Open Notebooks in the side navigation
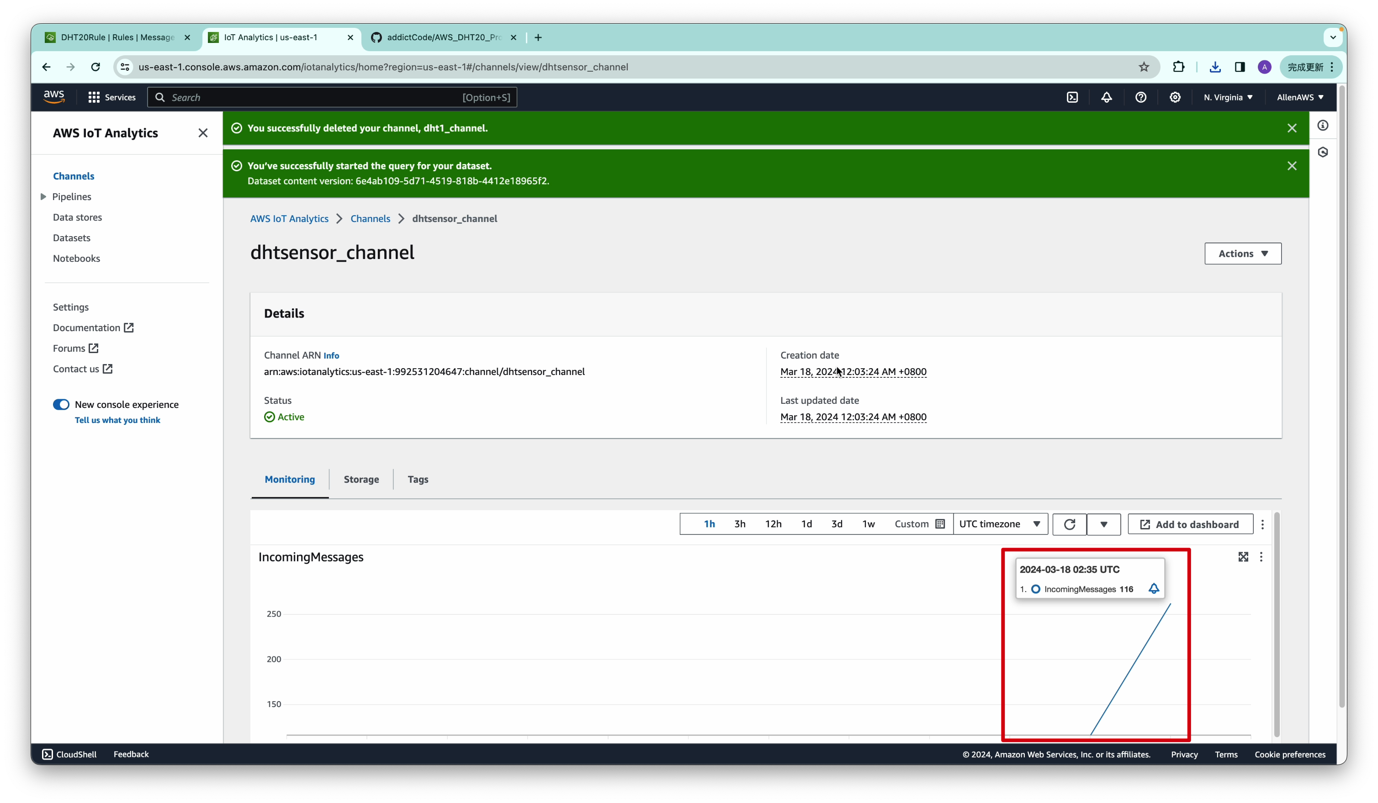The width and height of the screenshot is (1378, 803). coord(77,258)
